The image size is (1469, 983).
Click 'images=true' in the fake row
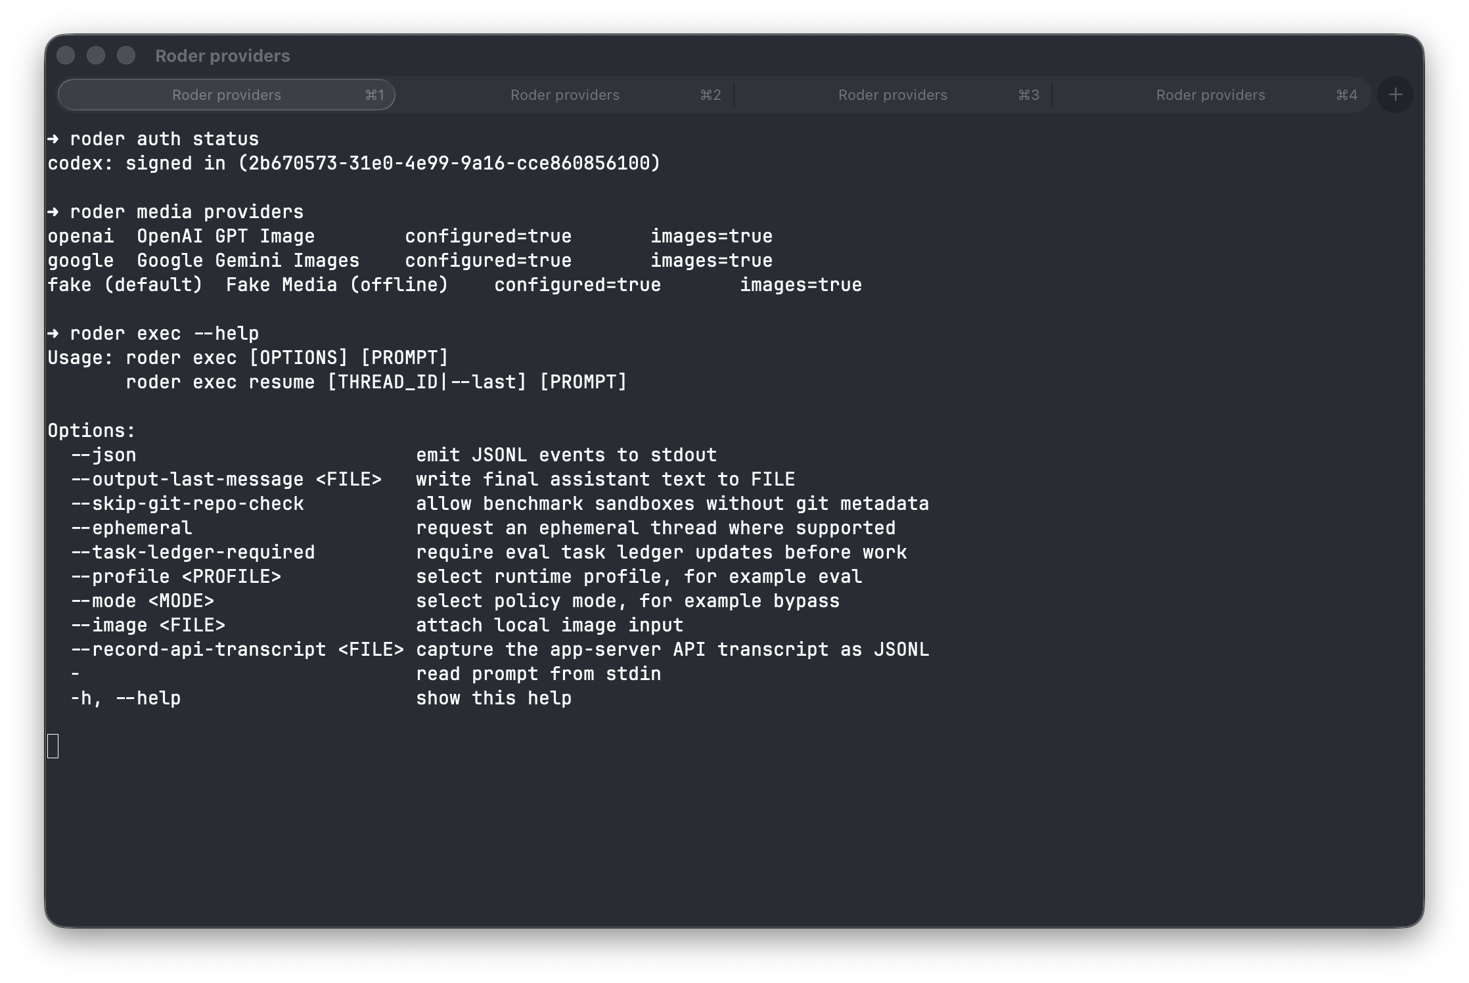pyautogui.click(x=801, y=285)
